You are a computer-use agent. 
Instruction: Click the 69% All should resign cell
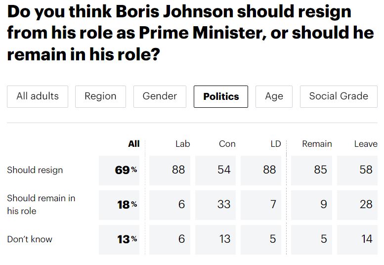pyautogui.click(x=126, y=170)
